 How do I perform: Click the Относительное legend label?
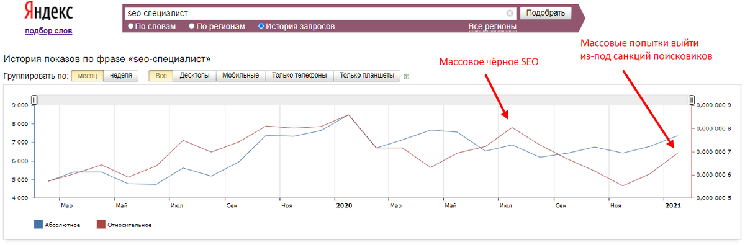pyautogui.click(x=129, y=225)
